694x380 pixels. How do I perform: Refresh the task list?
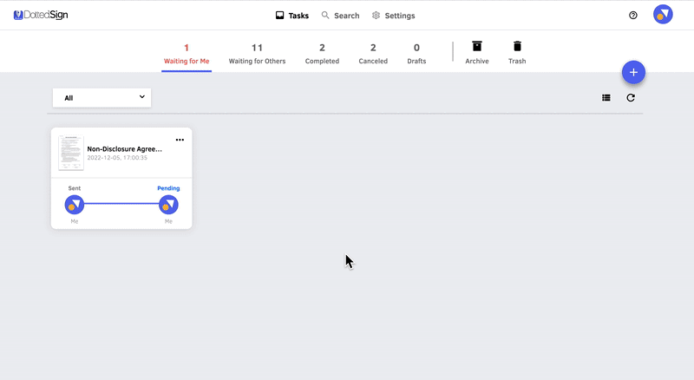[x=631, y=98]
